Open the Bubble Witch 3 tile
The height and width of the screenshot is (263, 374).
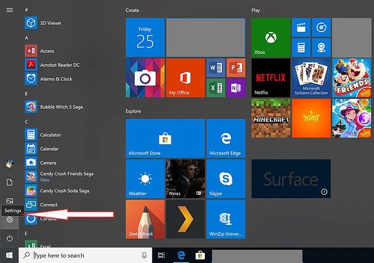coord(351,118)
